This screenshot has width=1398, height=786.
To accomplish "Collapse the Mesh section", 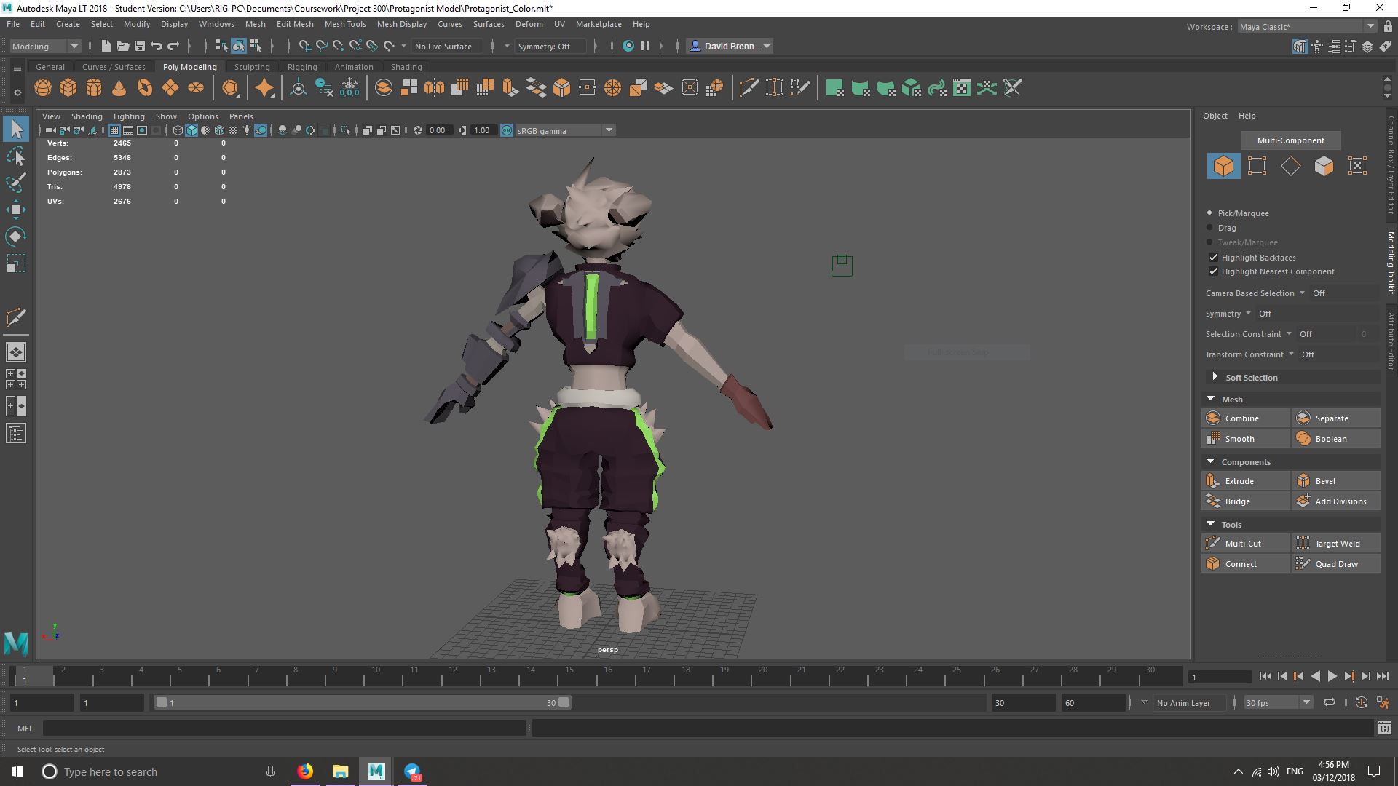I will (1211, 399).
